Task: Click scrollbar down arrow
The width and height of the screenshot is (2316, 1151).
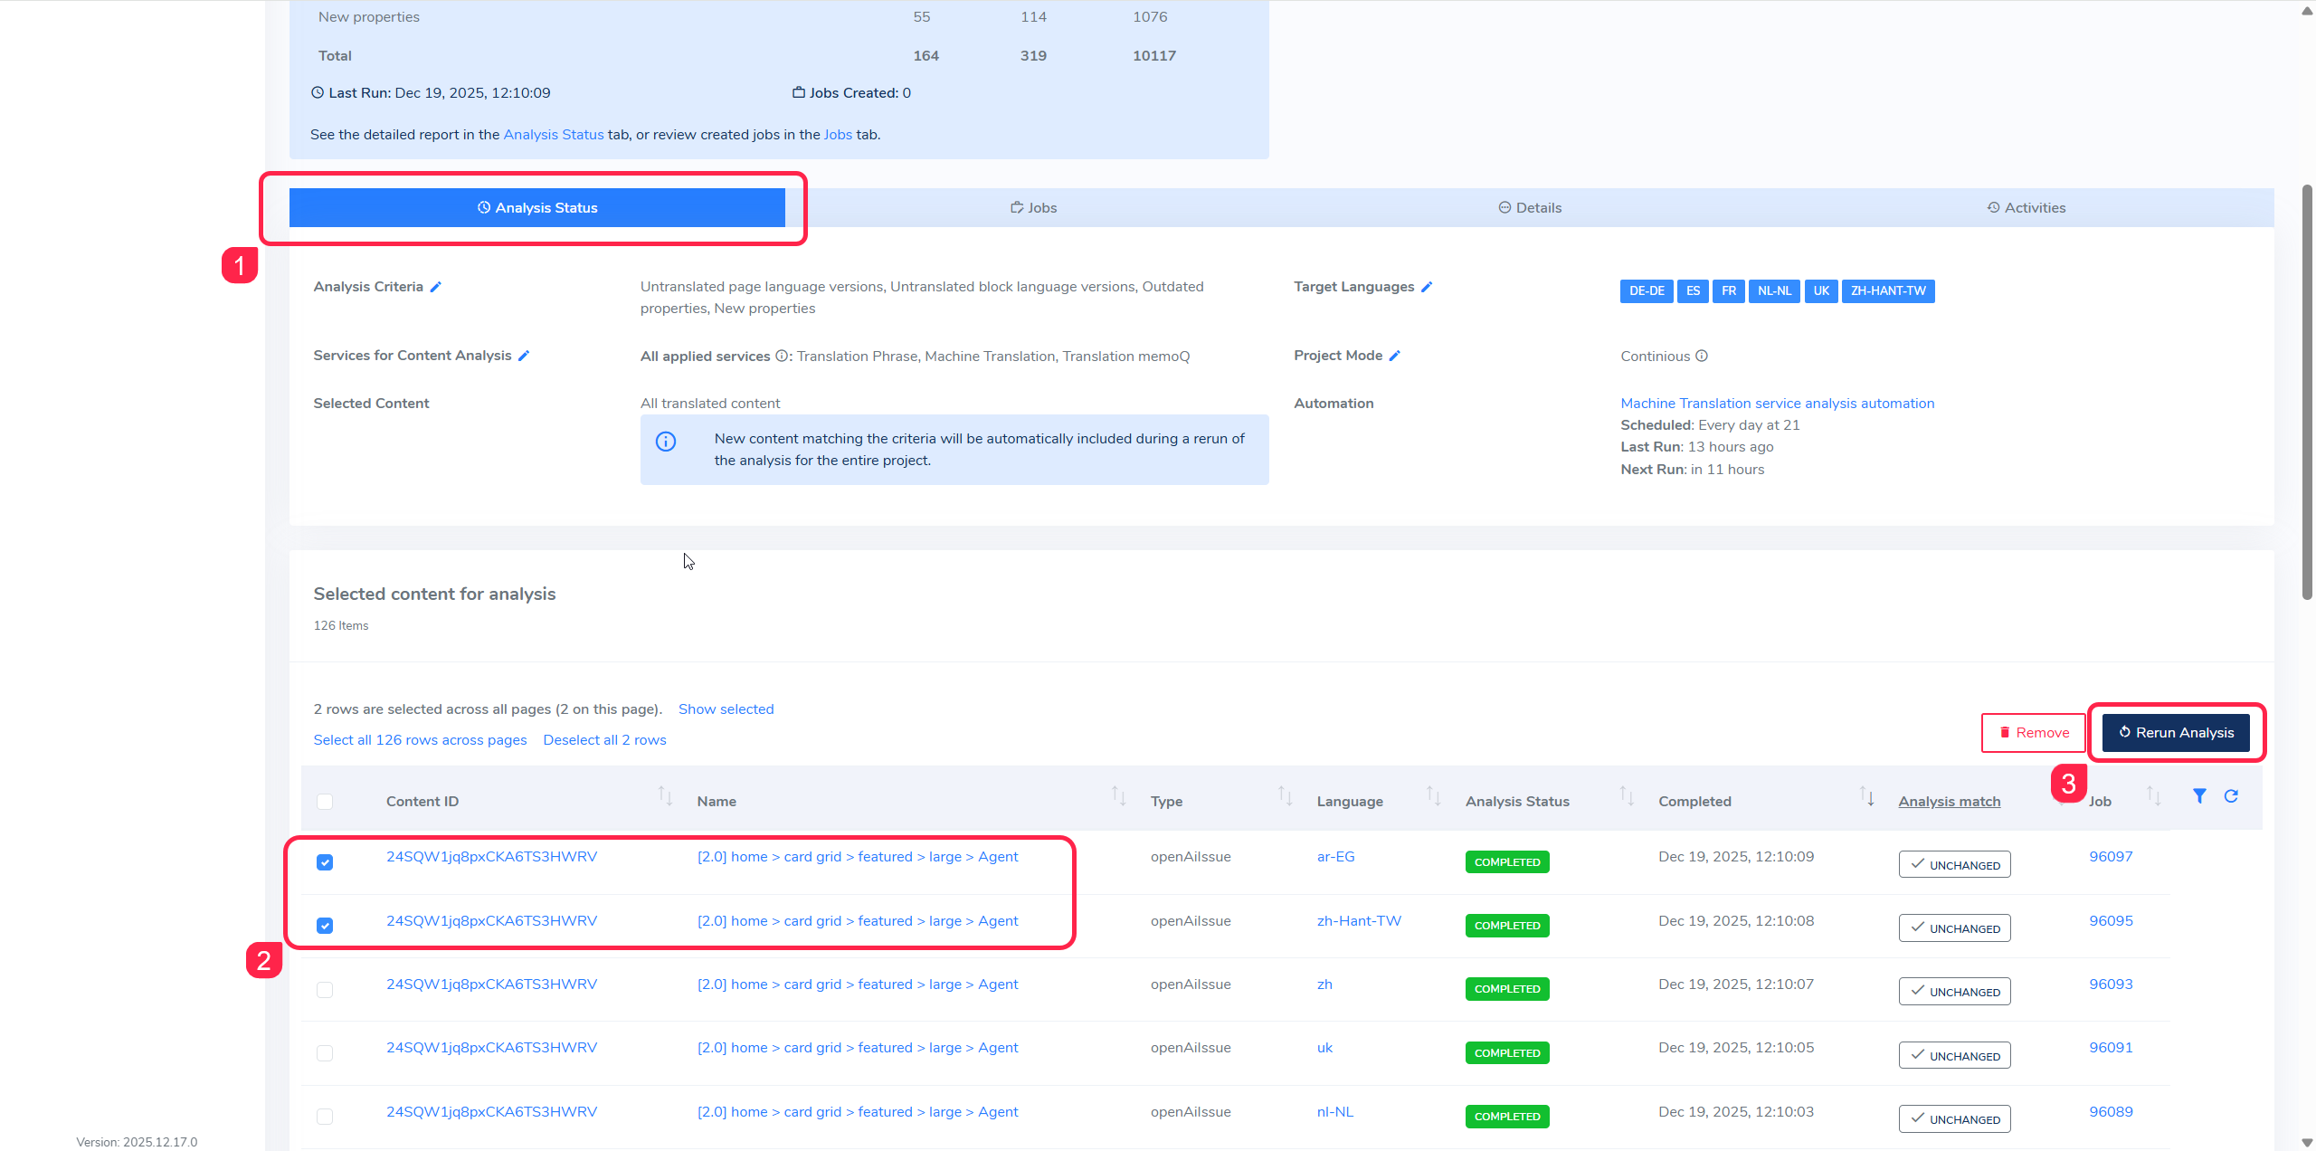Action: point(2307,1143)
